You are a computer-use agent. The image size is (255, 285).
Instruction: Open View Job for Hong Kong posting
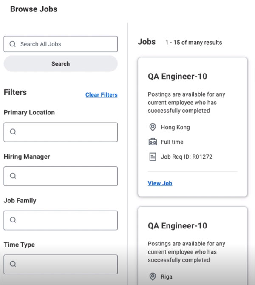[x=160, y=183]
